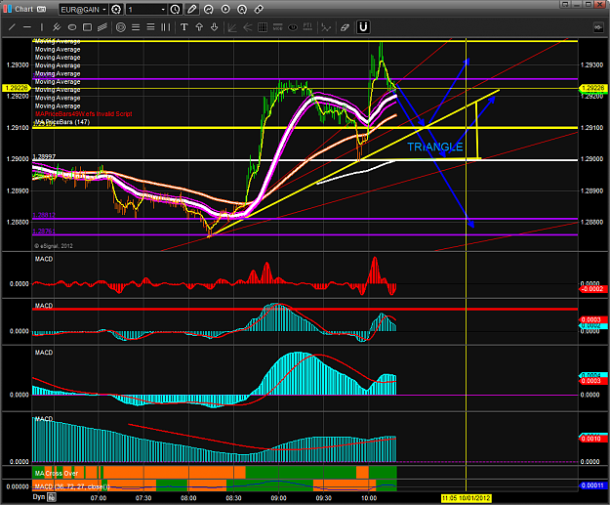Click the 10:00 time axis label
Image resolution: width=610 pixels, height=505 pixels.
coord(369,498)
